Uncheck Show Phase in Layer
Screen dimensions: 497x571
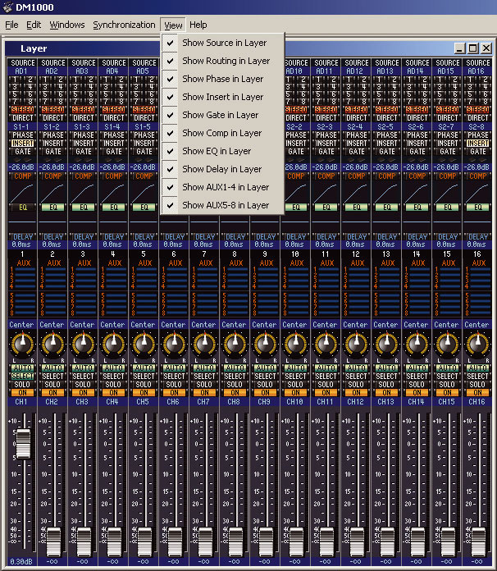click(x=222, y=79)
